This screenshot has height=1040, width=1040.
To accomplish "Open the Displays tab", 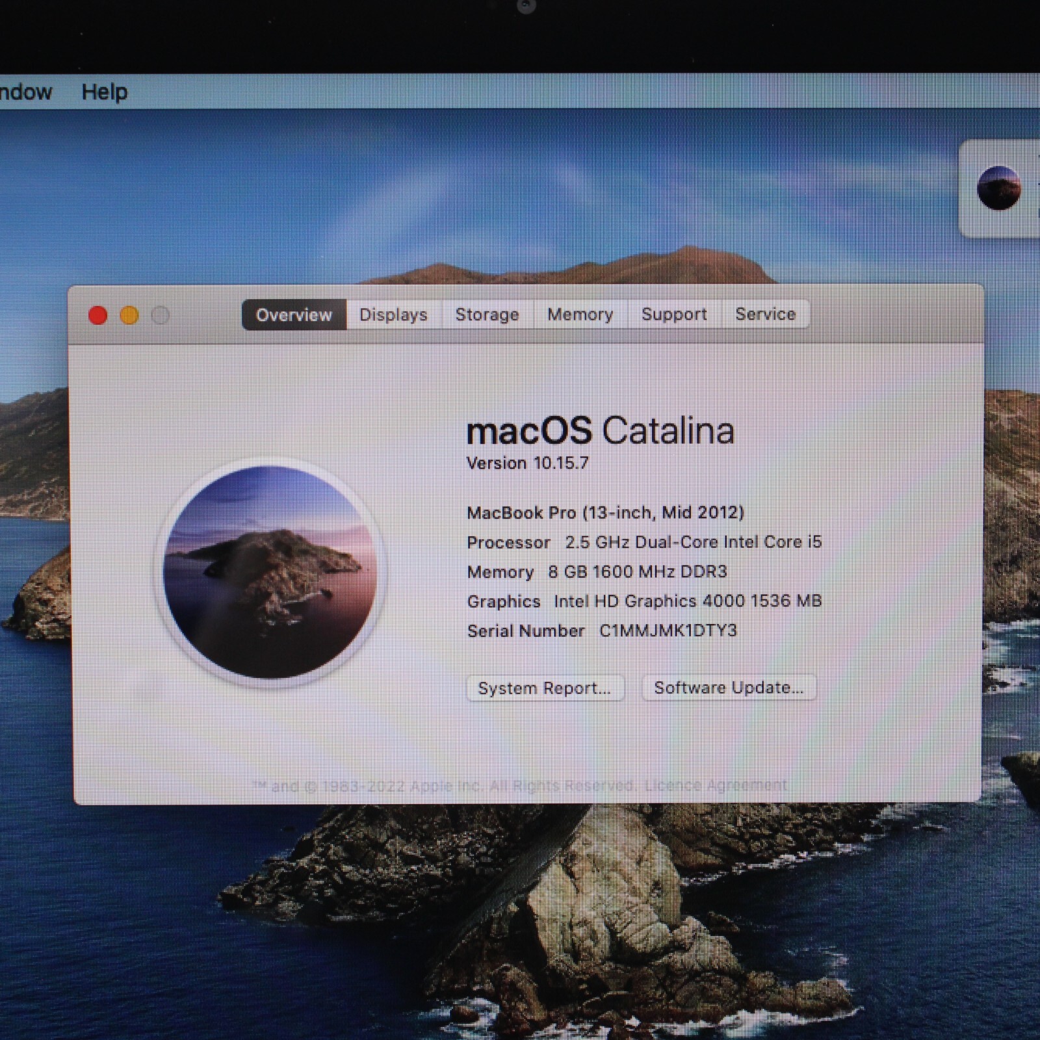I will pos(393,315).
